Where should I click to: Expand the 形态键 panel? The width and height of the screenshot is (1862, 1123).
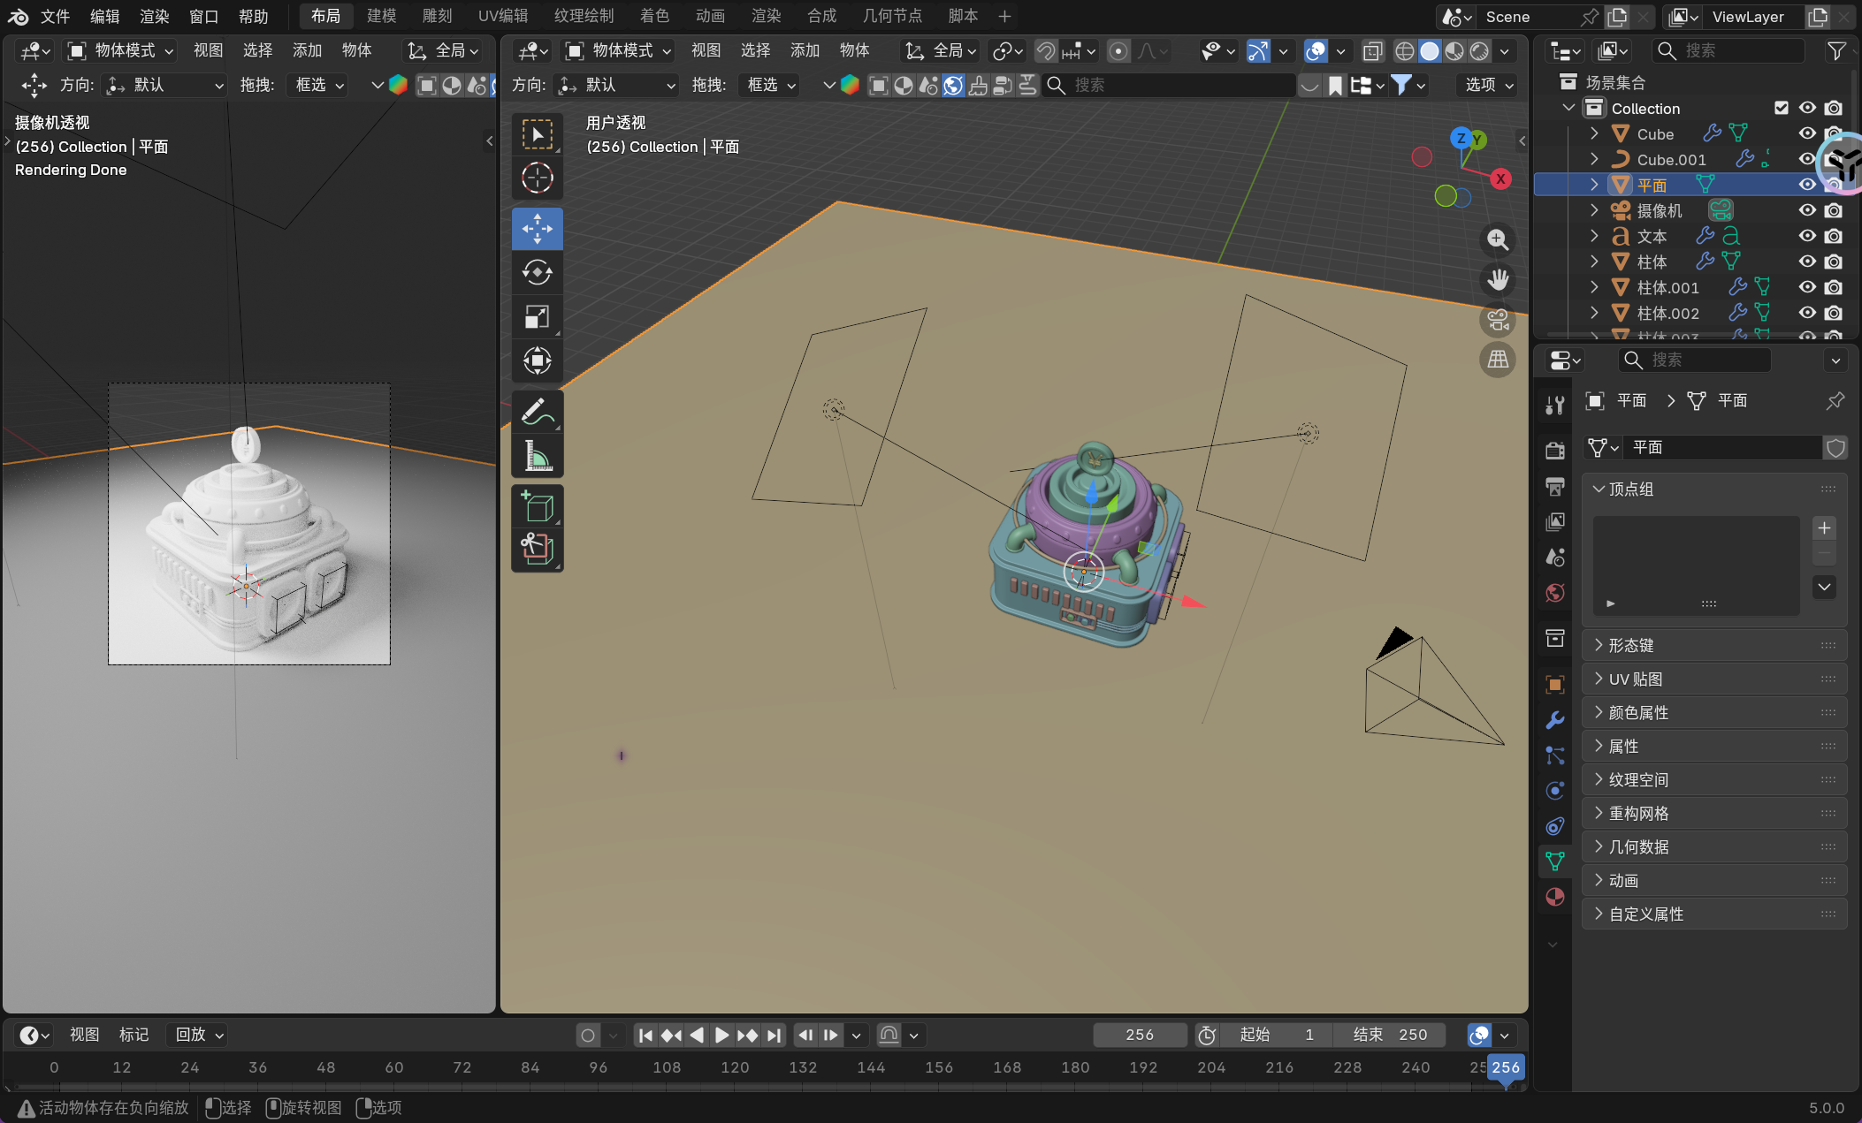1630,645
